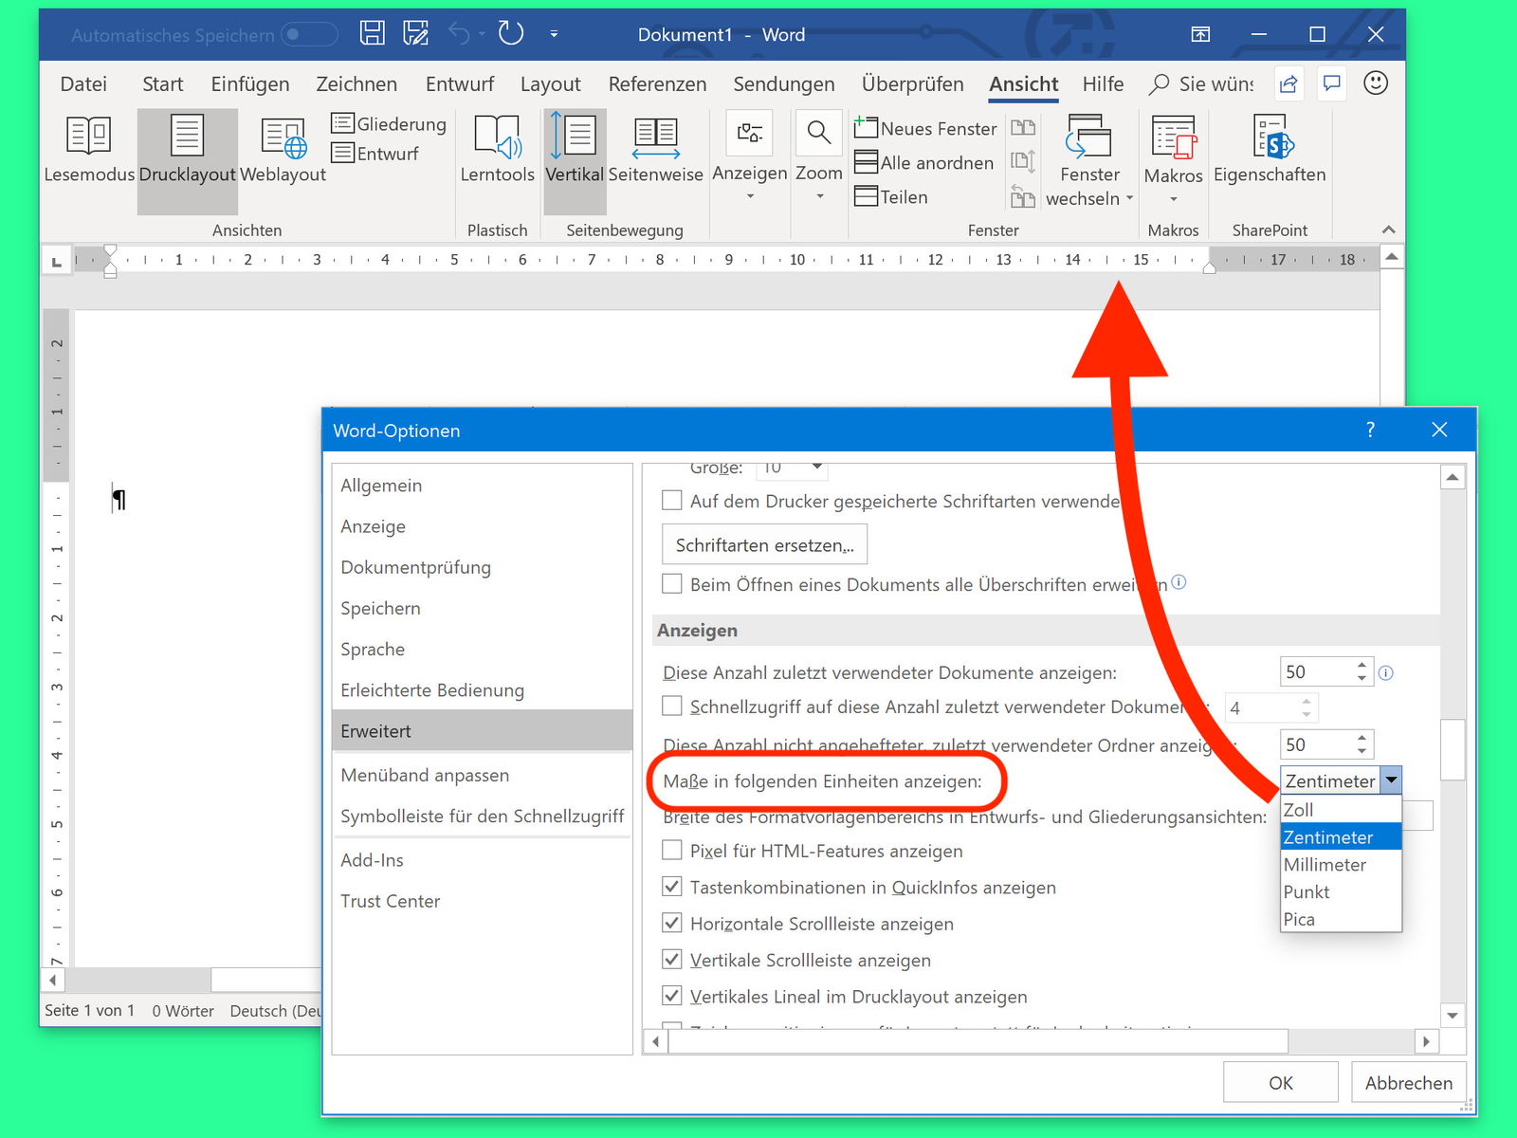Open the comments speech bubble icon
This screenshot has height=1138, width=1517.
point(1332,83)
